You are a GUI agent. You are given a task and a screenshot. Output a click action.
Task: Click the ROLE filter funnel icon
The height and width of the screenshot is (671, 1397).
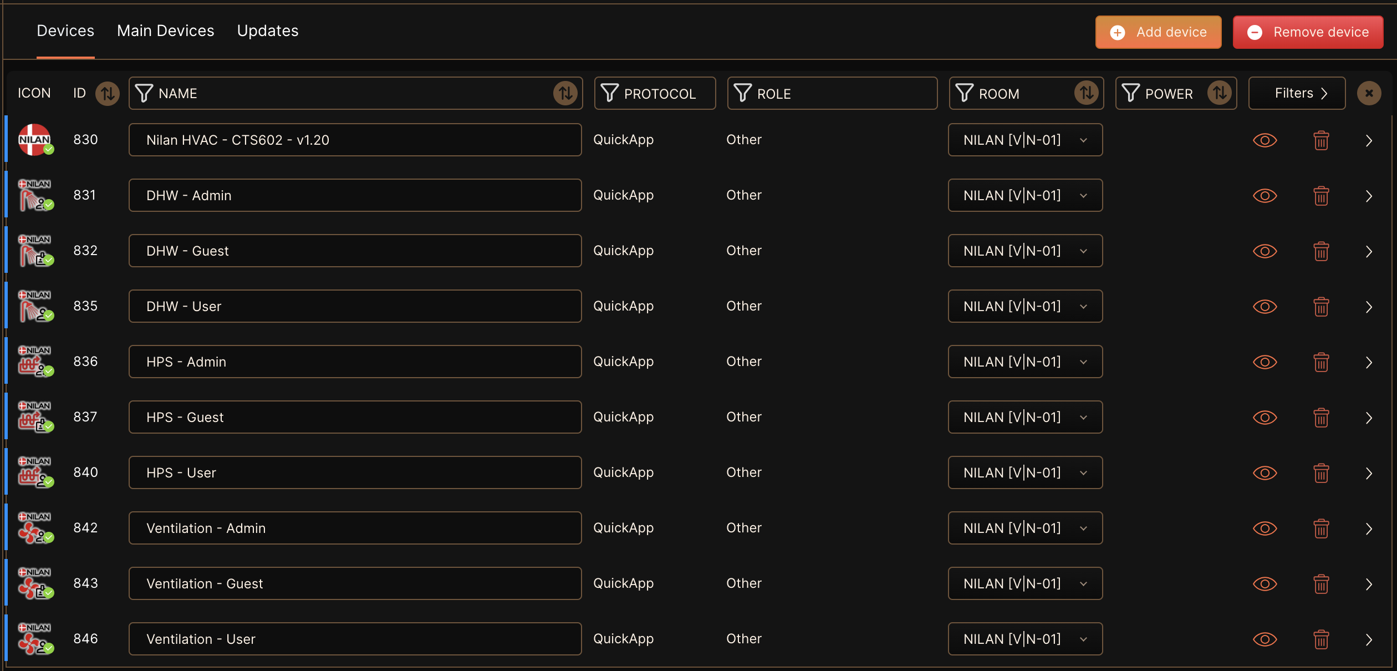[743, 93]
